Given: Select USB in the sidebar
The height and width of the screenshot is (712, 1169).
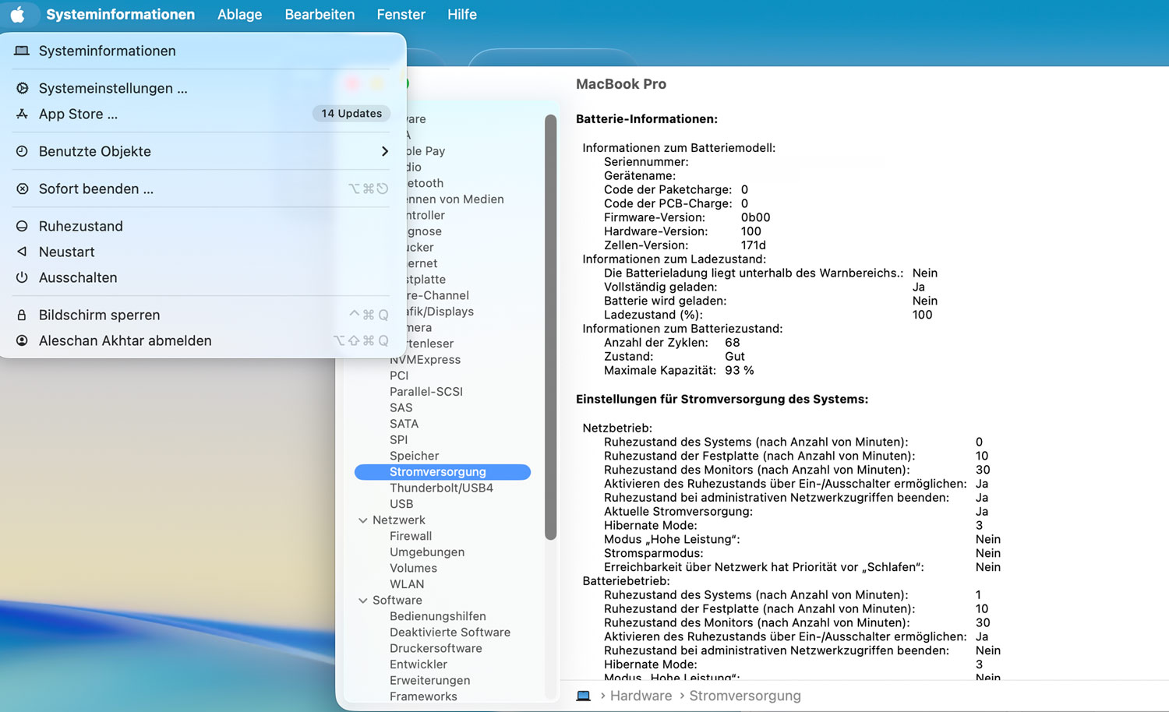Looking at the screenshot, I should [x=401, y=504].
